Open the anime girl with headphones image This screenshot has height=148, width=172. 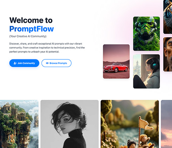click(x=146, y=71)
